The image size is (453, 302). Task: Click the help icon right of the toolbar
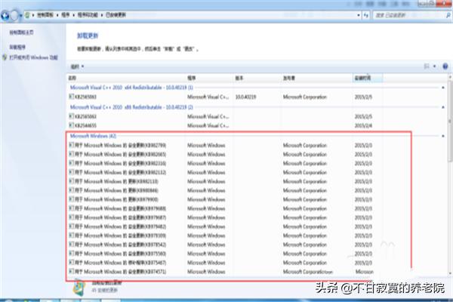443,66
